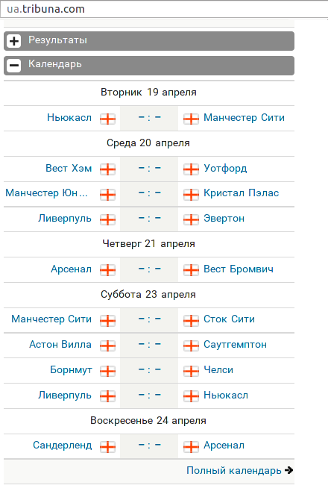Click the Арсенал vs Вест Бромвич score
Image resolution: width=328 pixels, height=497 pixels.
tap(149, 269)
